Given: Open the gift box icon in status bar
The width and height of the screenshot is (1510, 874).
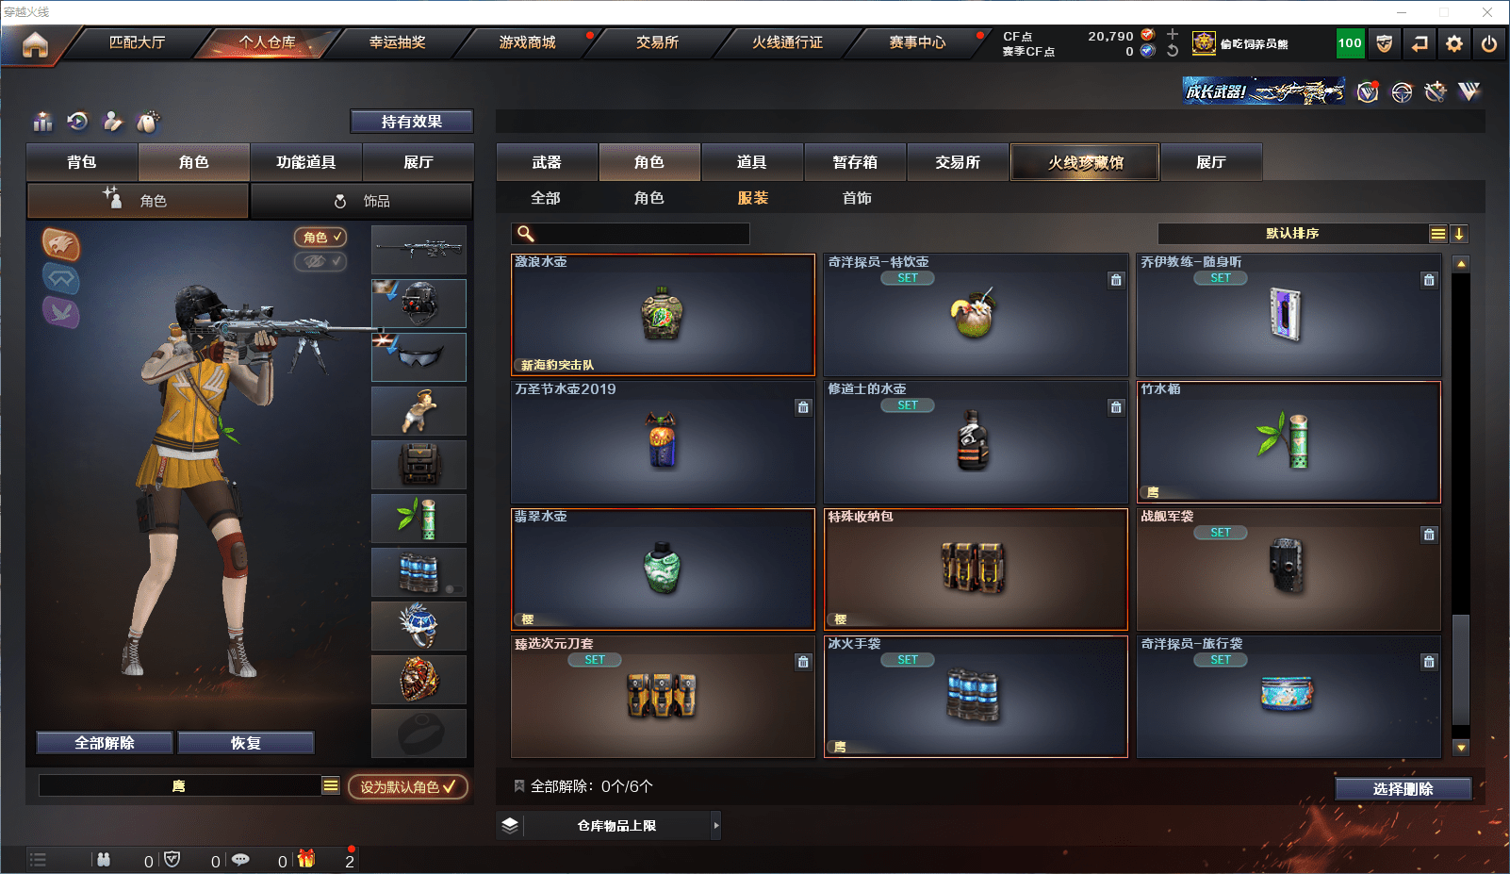Looking at the screenshot, I should pos(306,859).
